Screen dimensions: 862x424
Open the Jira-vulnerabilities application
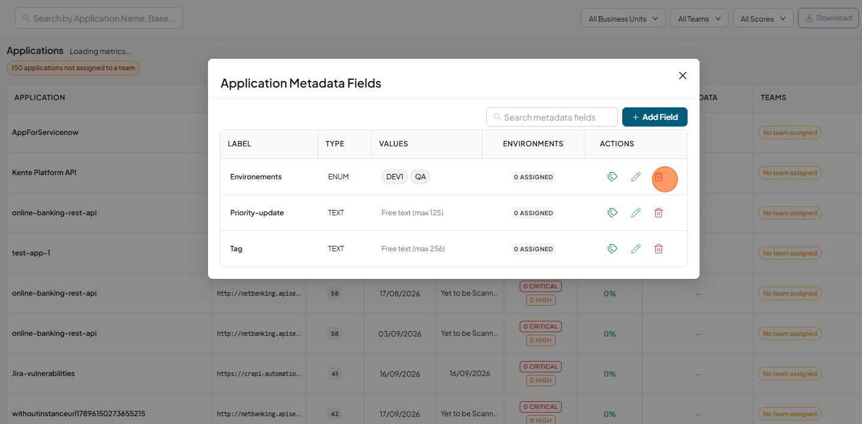coord(43,374)
